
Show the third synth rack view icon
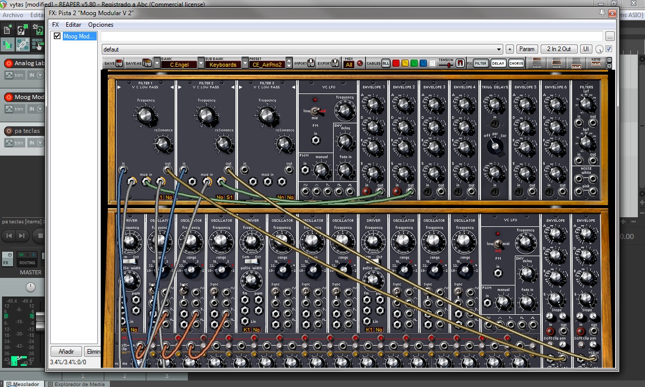(x=576, y=63)
